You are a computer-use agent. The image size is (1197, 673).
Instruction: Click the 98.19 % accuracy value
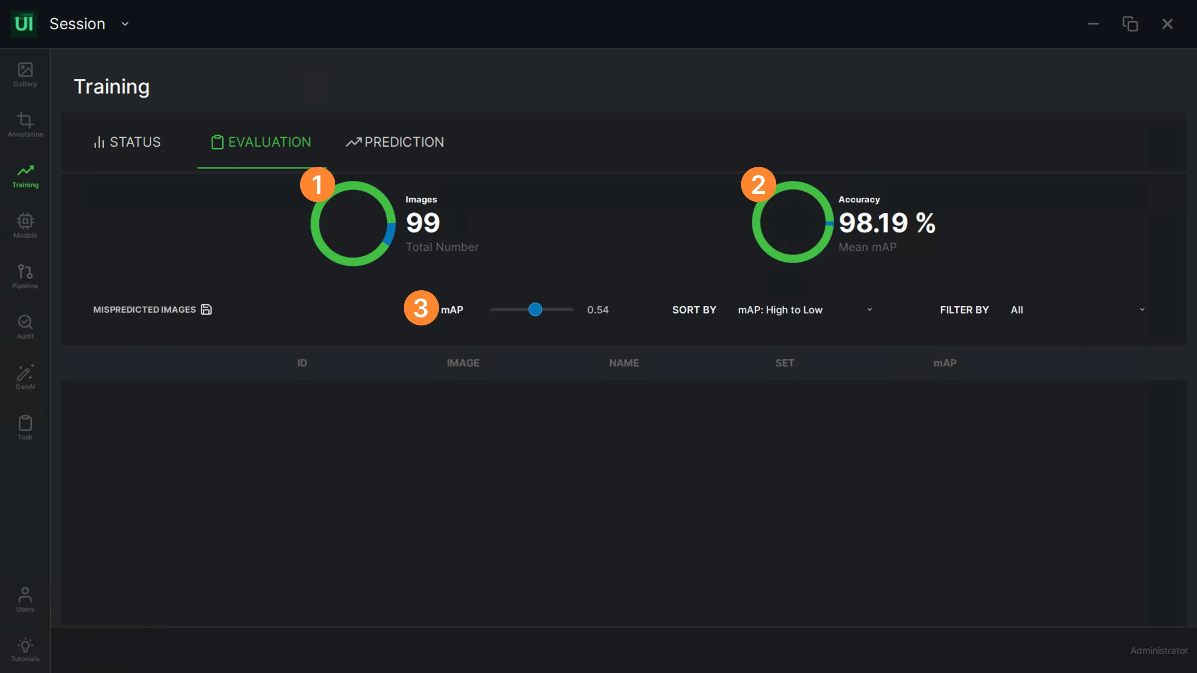[x=887, y=222]
